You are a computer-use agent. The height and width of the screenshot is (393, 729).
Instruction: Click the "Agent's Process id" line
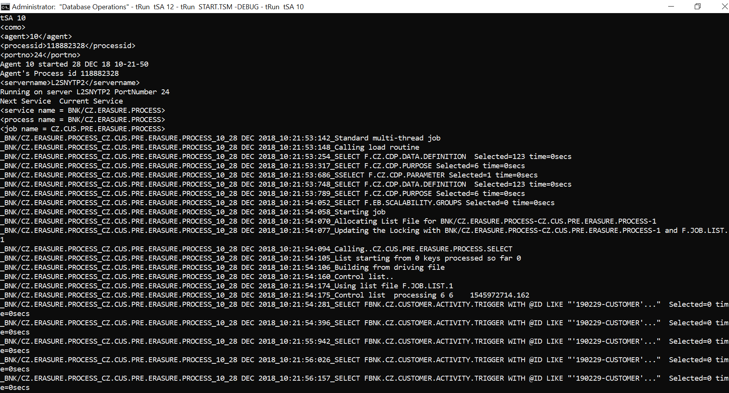point(59,74)
